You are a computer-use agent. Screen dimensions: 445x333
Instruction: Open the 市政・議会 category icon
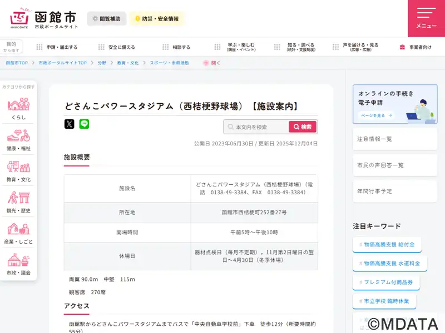tap(18, 264)
